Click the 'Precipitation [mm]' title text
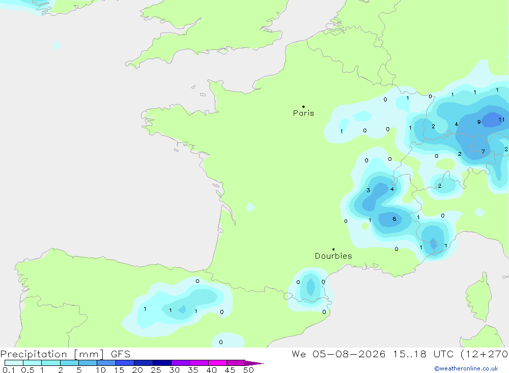This screenshot has height=373, width=509. pyautogui.click(x=52, y=354)
